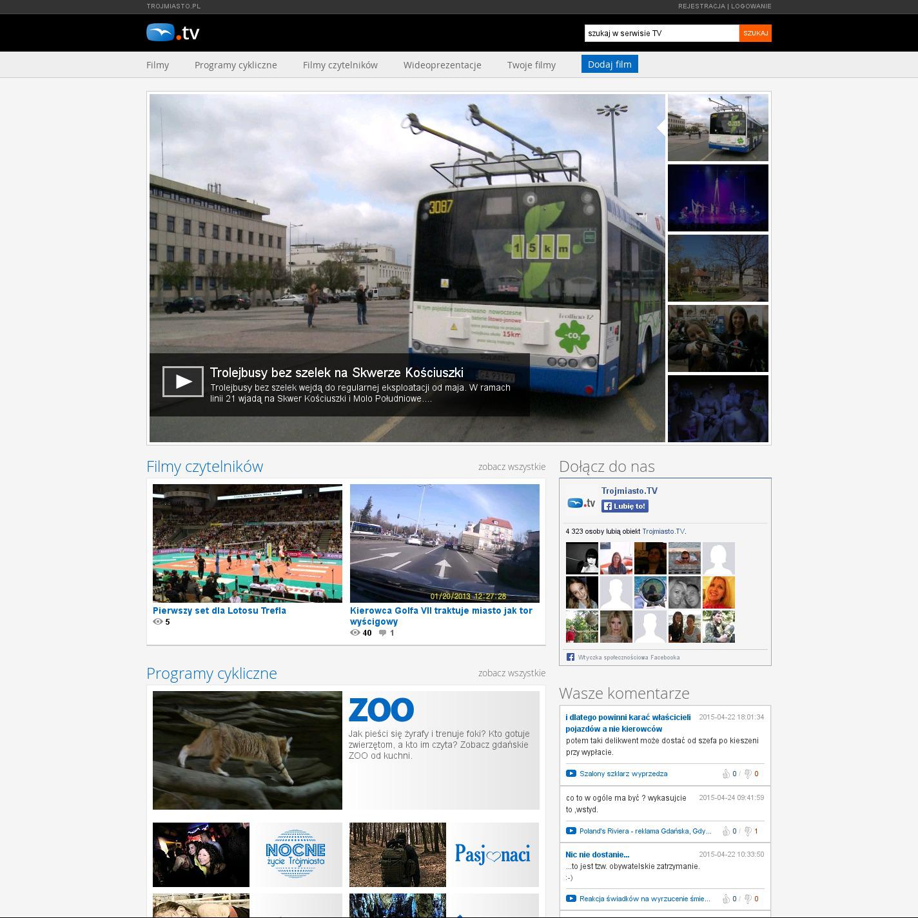918x918 pixels.
Task: Click comment bubble icon under Golf VII video
Action: (383, 633)
